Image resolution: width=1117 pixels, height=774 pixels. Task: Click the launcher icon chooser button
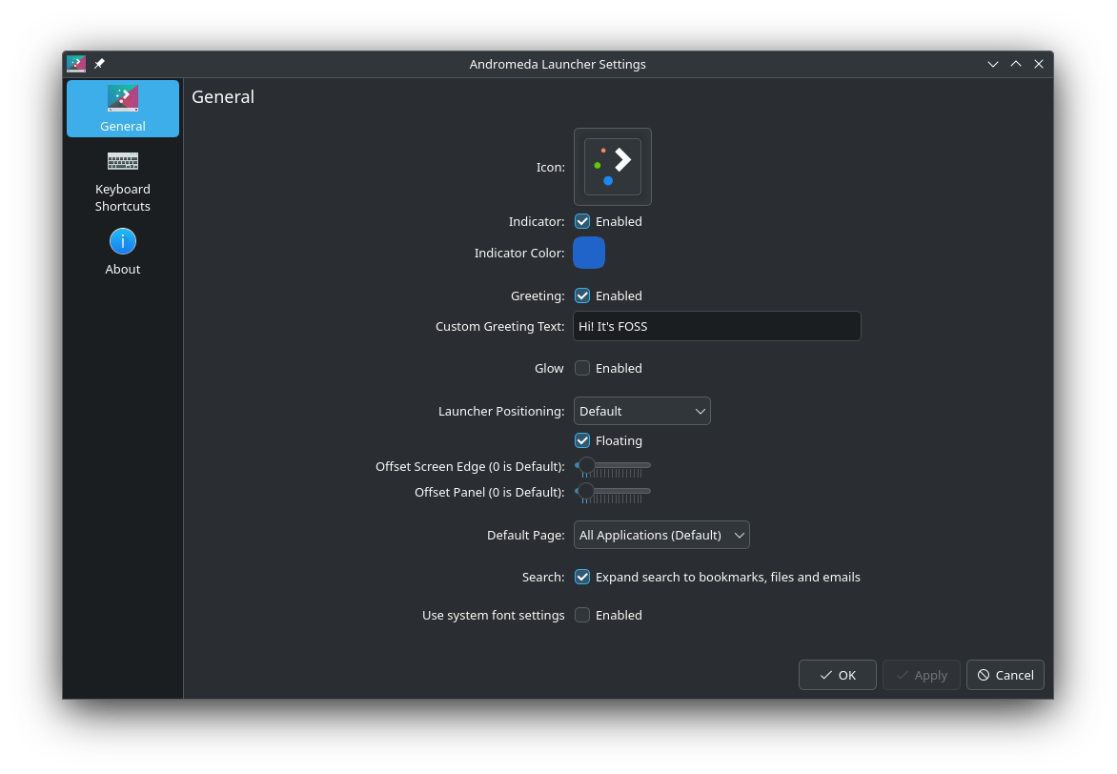[612, 167]
